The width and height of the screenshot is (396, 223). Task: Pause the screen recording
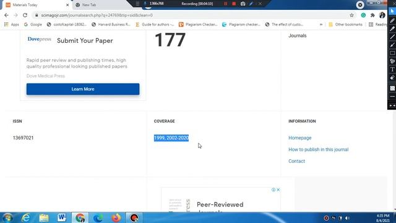click(225, 4)
